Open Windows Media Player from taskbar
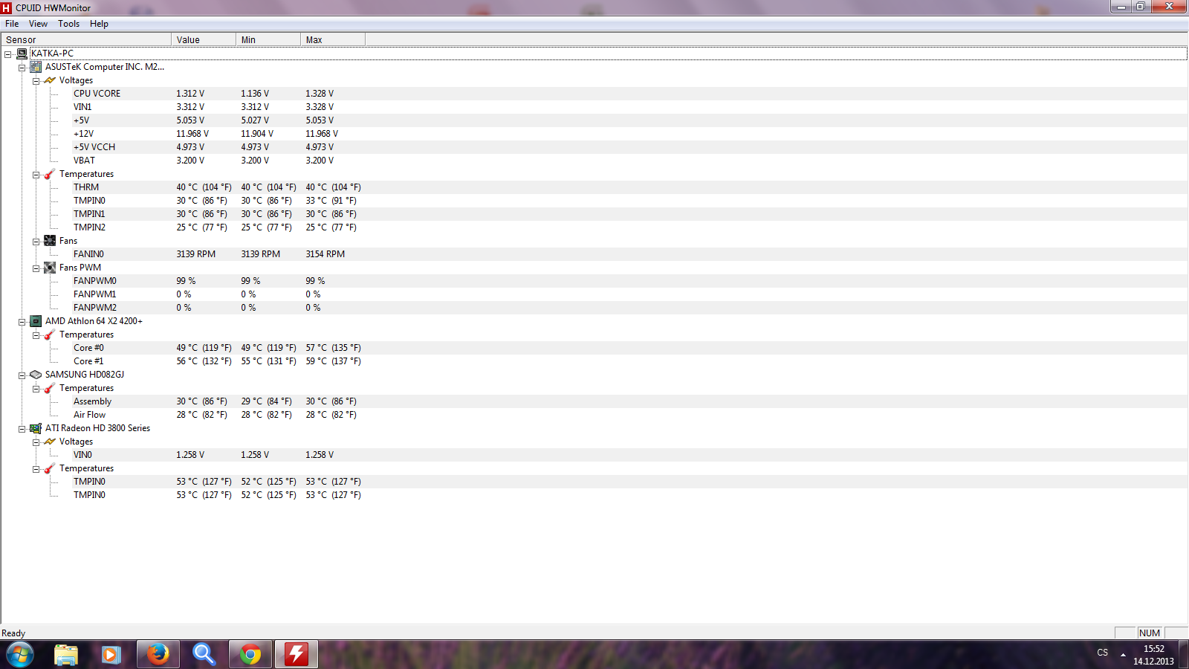1189x669 pixels. (111, 654)
